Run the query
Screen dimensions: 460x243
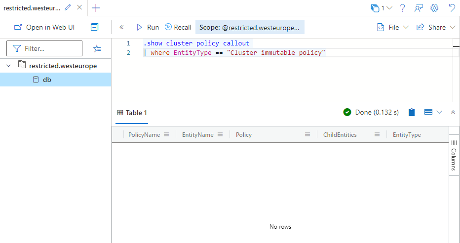(x=148, y=27)
